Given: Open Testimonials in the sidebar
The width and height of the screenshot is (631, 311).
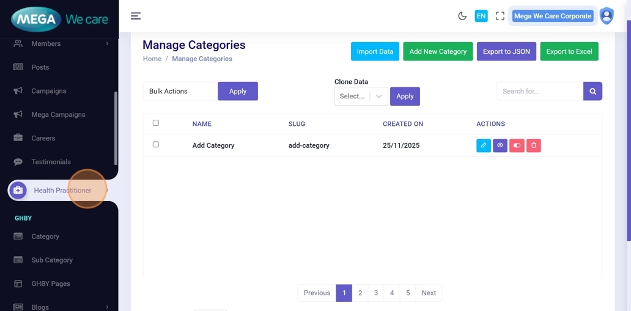Looking at the screenshot, I should [x=51, y=162].
